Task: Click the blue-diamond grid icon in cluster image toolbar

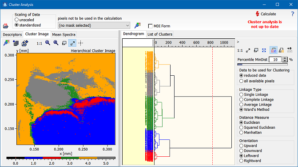Action: [x=16, y=43]
